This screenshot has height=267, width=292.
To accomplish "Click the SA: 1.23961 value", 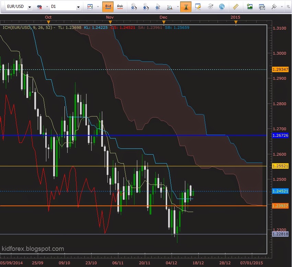I will pyautogui.click(x=150, y=27).
